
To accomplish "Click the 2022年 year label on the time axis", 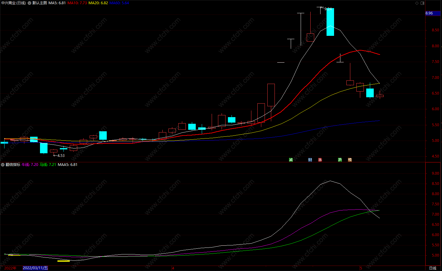I will [x=11, y=268].
